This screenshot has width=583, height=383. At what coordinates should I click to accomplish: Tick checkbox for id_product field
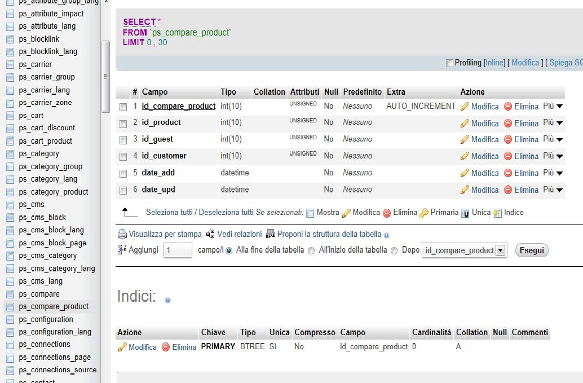click(123, 124)
